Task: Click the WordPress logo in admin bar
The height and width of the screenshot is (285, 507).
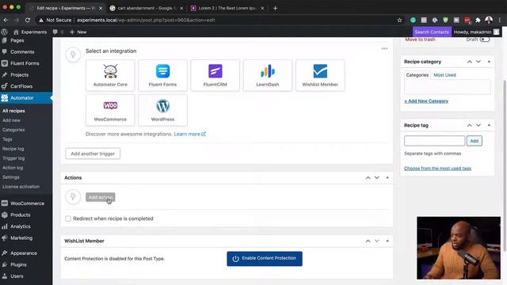Action: [x=4, y=32]
